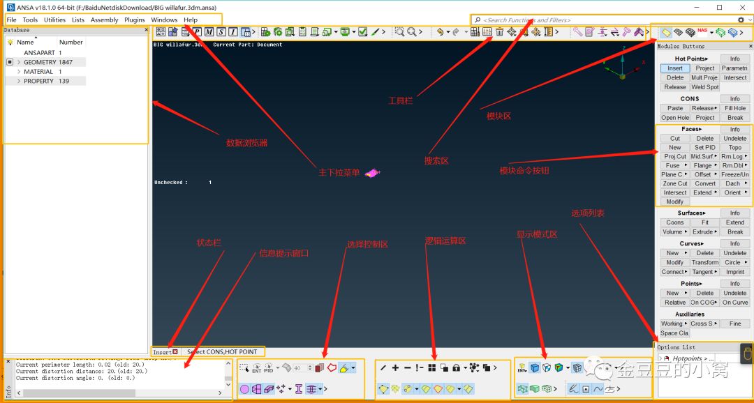
Task: Click the Fill Hole button under CONS
Action: click(734, 108)
